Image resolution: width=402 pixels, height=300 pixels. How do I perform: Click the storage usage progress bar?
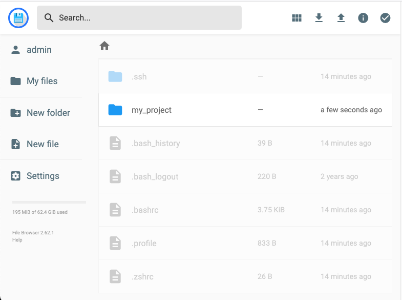tap(49, 203)
